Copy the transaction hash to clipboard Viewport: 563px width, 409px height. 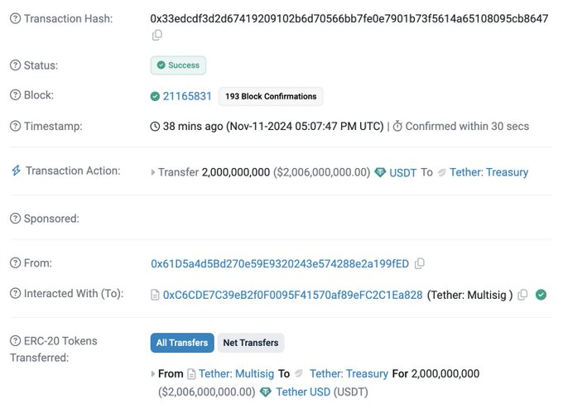tap(157, 36)
